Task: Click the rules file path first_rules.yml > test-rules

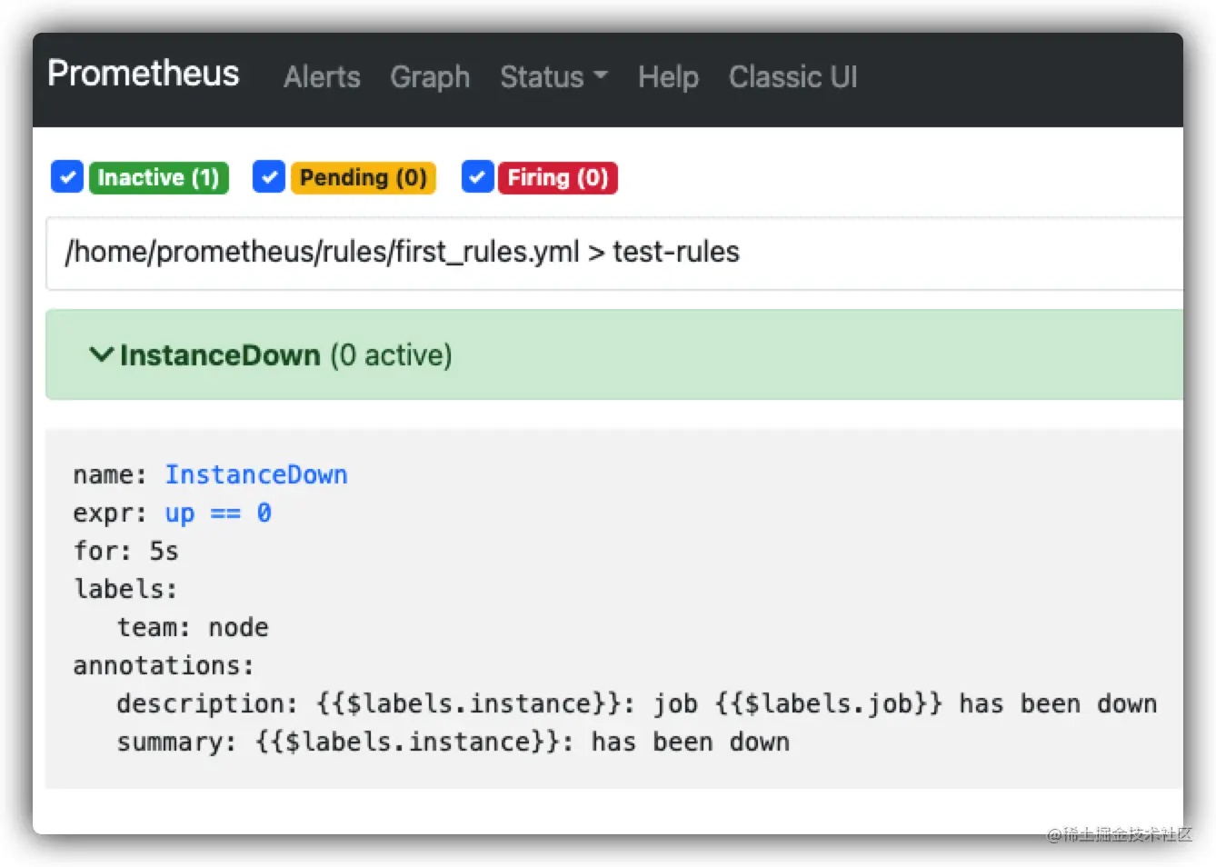Action: 402,252
